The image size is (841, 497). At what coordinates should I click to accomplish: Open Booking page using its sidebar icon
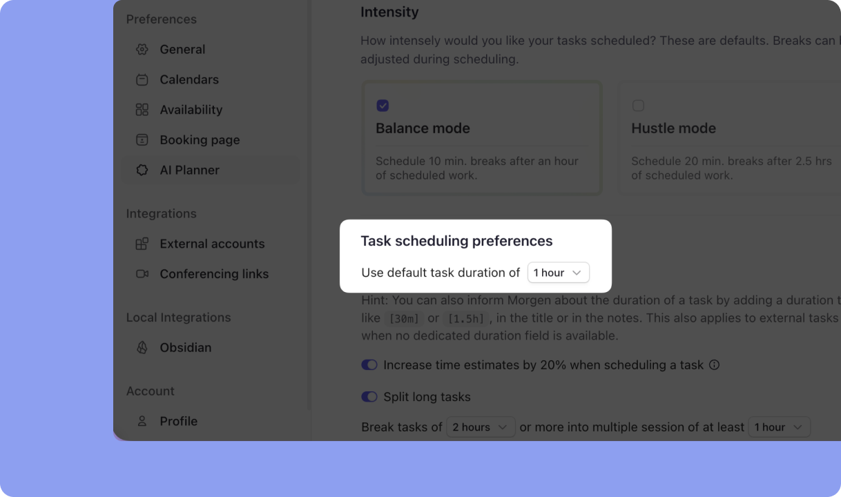[142, 139]
